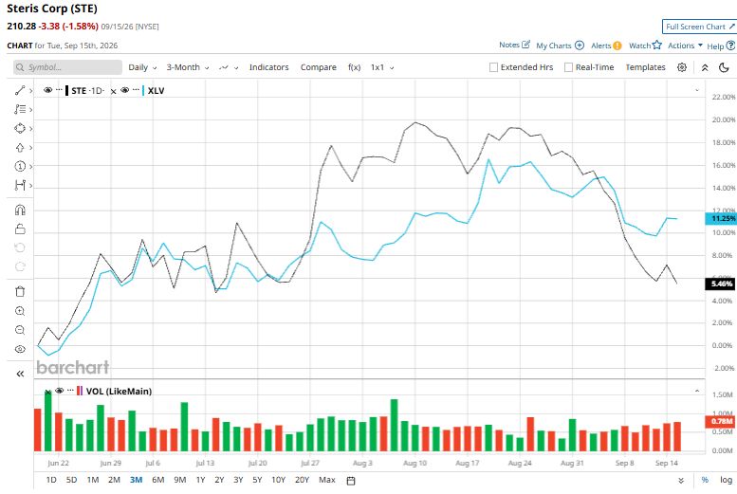Zoom in with the magnifier plus icon
This screenshot has width=737, height=494.
20,311
